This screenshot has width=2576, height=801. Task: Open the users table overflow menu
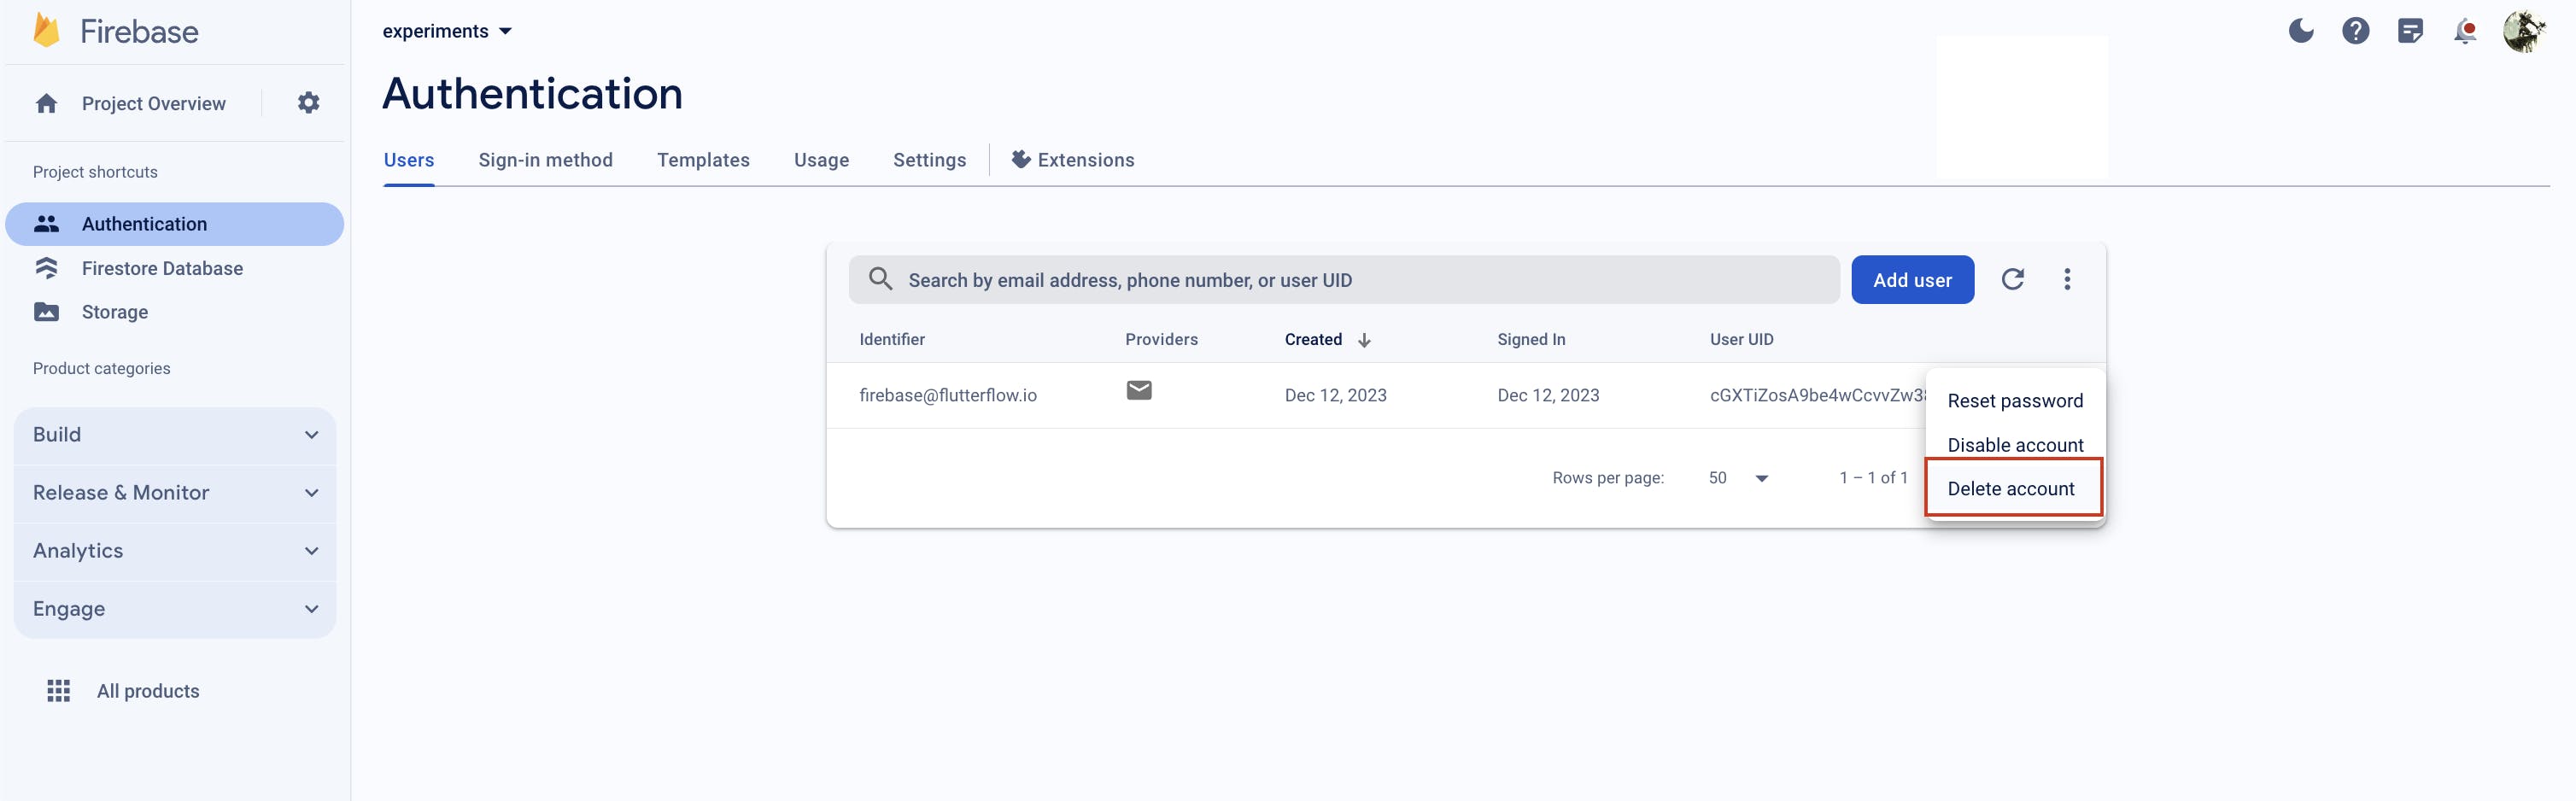(2067, 279)
